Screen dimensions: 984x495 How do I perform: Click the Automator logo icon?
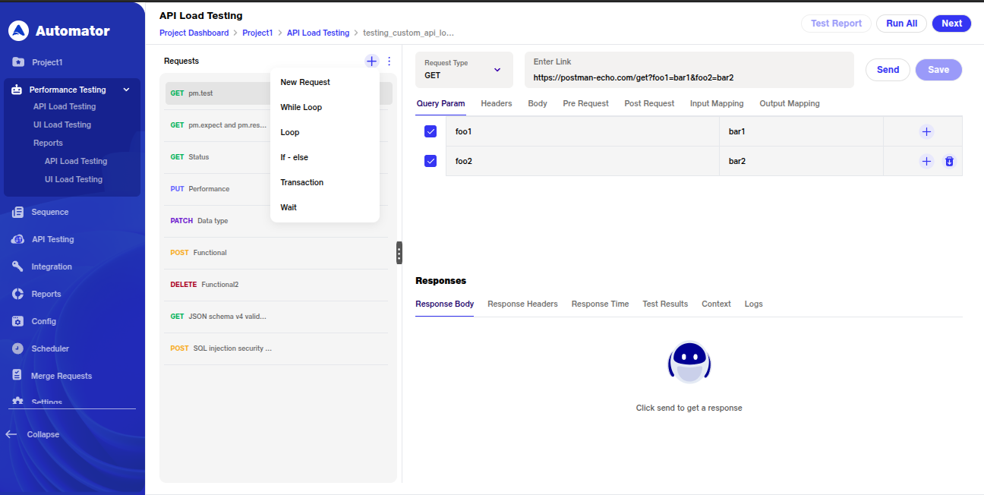tap(19, 31)
